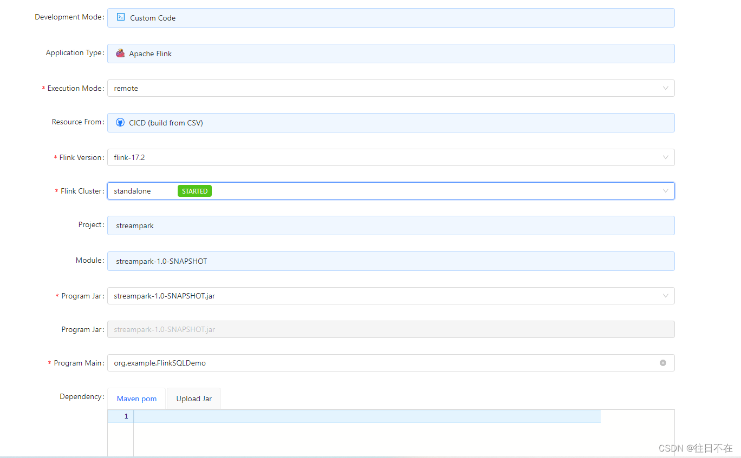Click the Resource From CICD field

click(391, 123)
